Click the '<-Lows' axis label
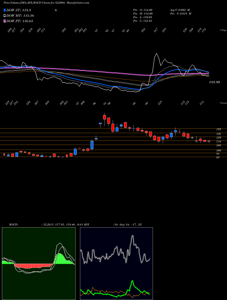 (223, 103)
